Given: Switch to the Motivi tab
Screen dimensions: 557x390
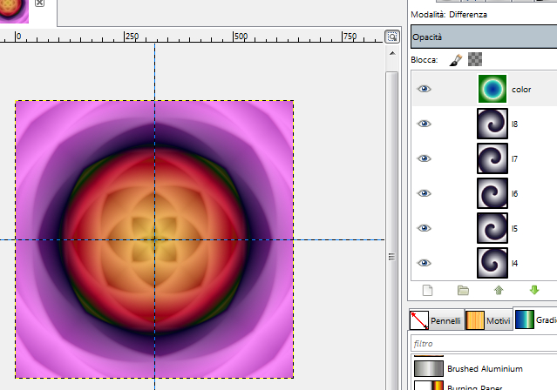Looking at the screenshot, I should coord(487,320).
